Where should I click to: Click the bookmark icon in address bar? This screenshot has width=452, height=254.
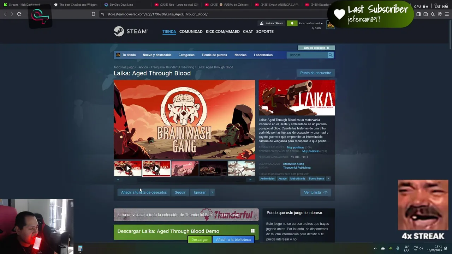click(x=93, y=14)
